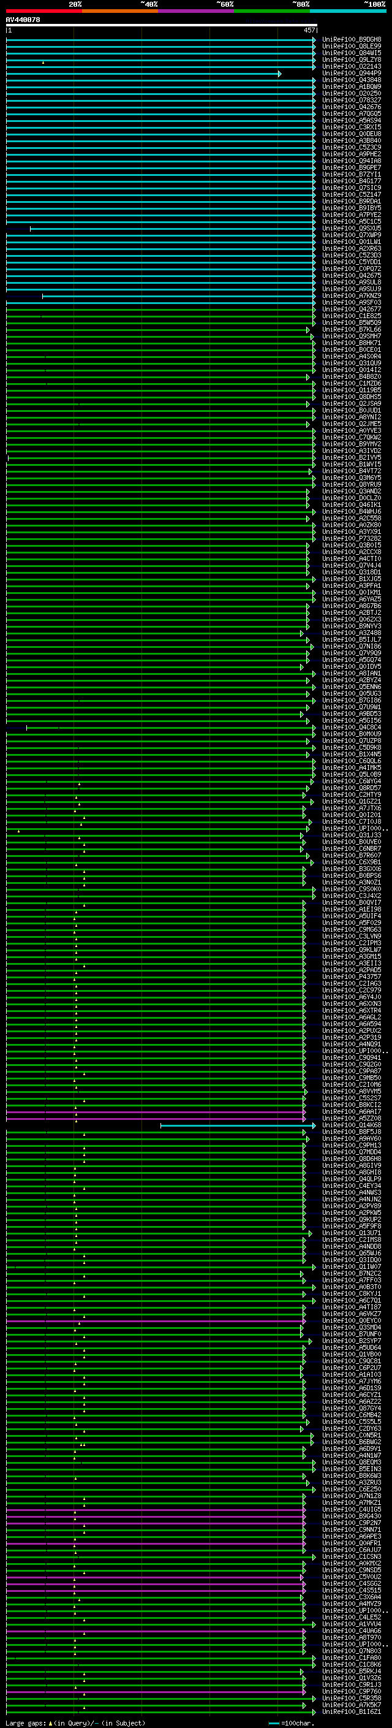Select hit UniRef100_Q944P9
Screen dimensions: 392x1728
tap(351, 73)
